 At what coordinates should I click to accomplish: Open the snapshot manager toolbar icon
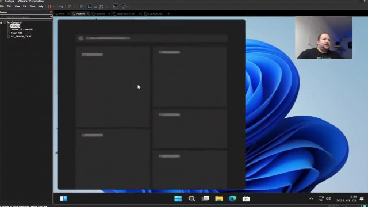(81, 6)
